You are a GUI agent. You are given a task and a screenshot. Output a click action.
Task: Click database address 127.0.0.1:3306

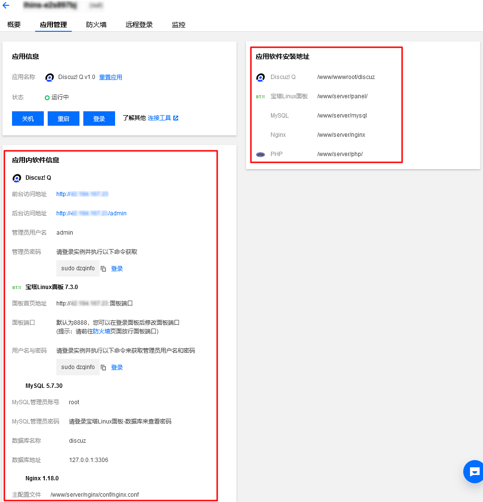click(89, 460)
